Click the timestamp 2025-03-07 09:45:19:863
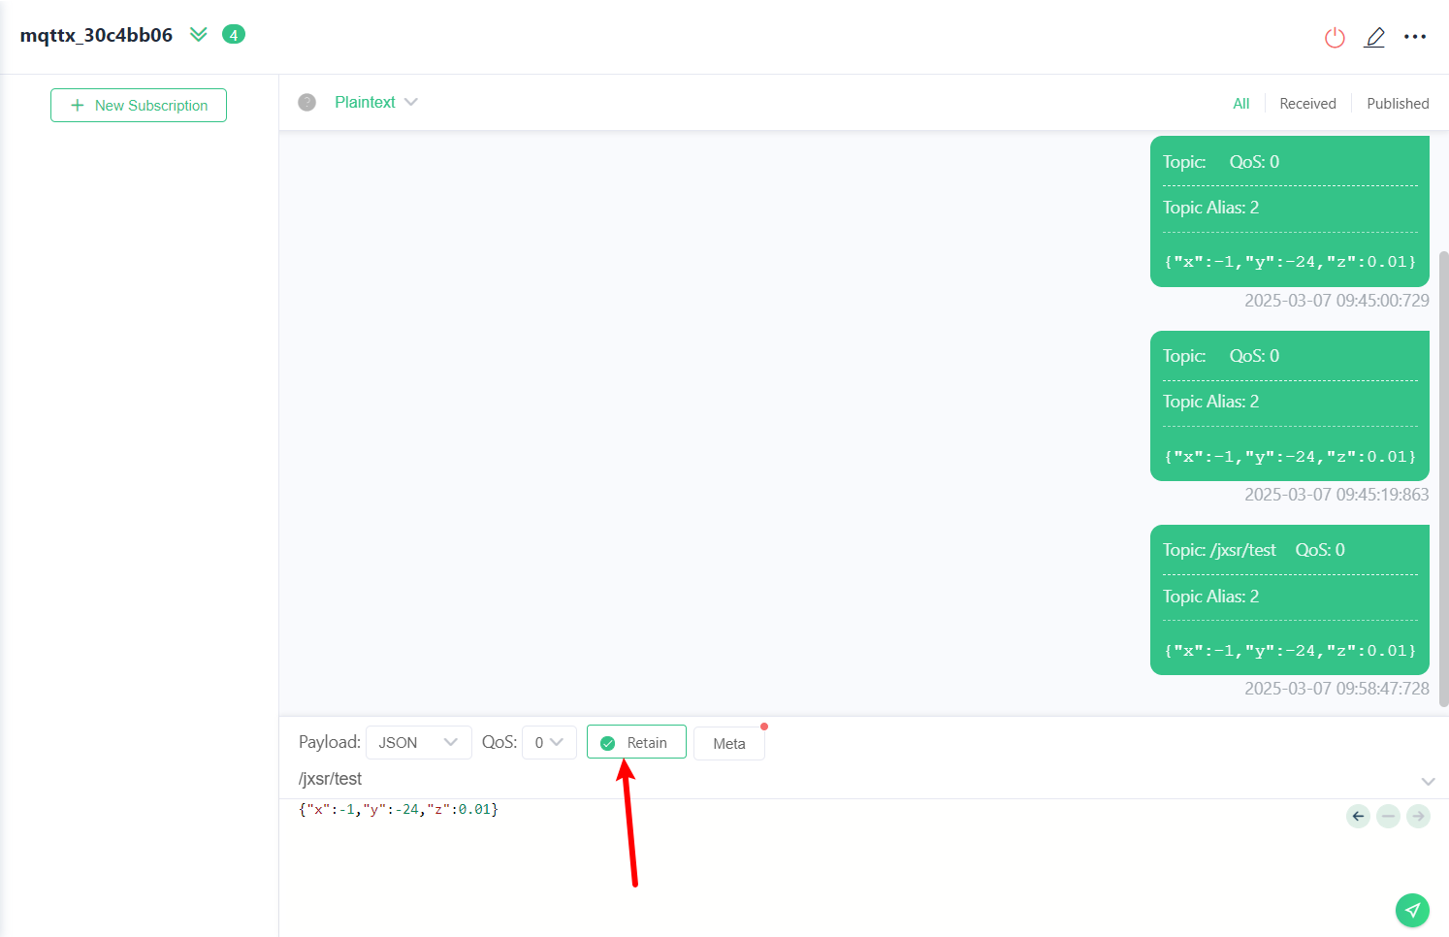Viewport: 1449px width, 937px height. click(1336, 495)
